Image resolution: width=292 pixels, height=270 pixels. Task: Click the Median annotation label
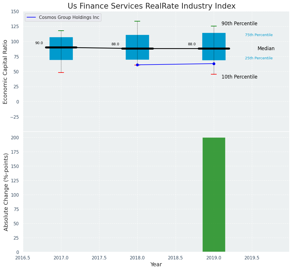(266, 49)
